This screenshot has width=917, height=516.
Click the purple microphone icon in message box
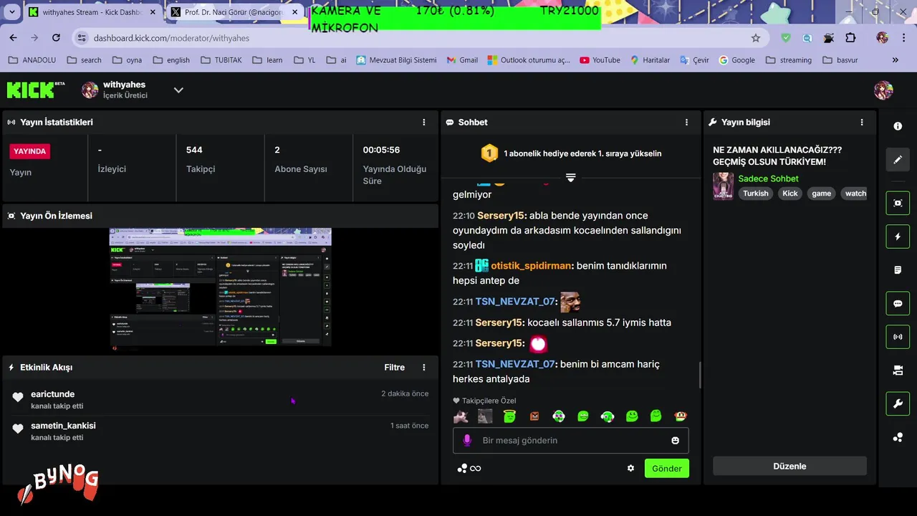coord(467,440)
